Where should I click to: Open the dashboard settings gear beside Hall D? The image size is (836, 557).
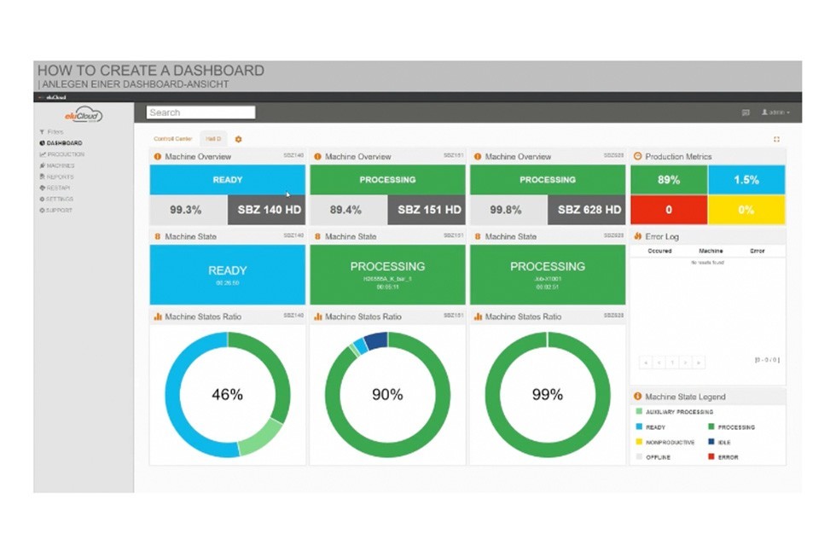(x=238, y=139)
